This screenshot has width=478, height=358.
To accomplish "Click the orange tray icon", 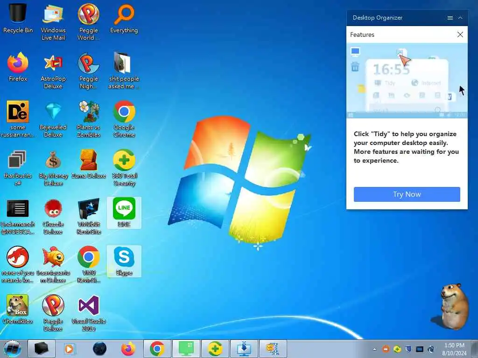I will point(386,349).
